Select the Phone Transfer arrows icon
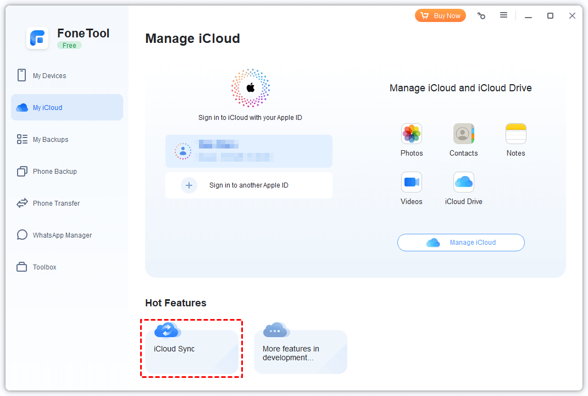 point(22,203)
